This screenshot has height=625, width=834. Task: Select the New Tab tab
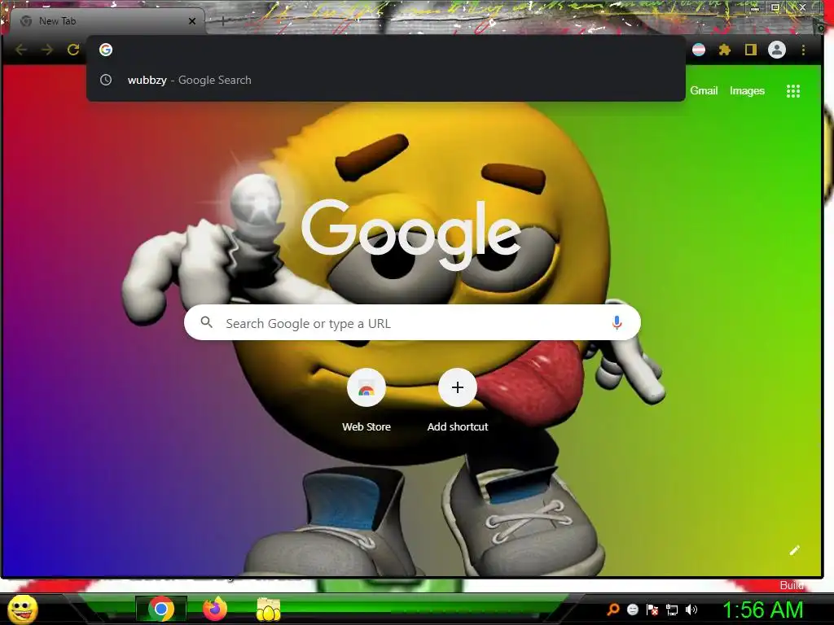[x=107, y=21]
